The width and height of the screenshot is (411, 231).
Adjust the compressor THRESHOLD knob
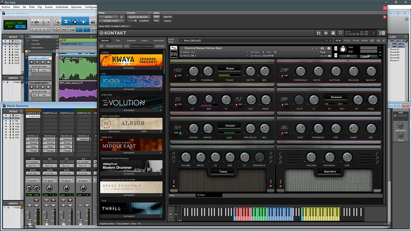coord(300,71)
